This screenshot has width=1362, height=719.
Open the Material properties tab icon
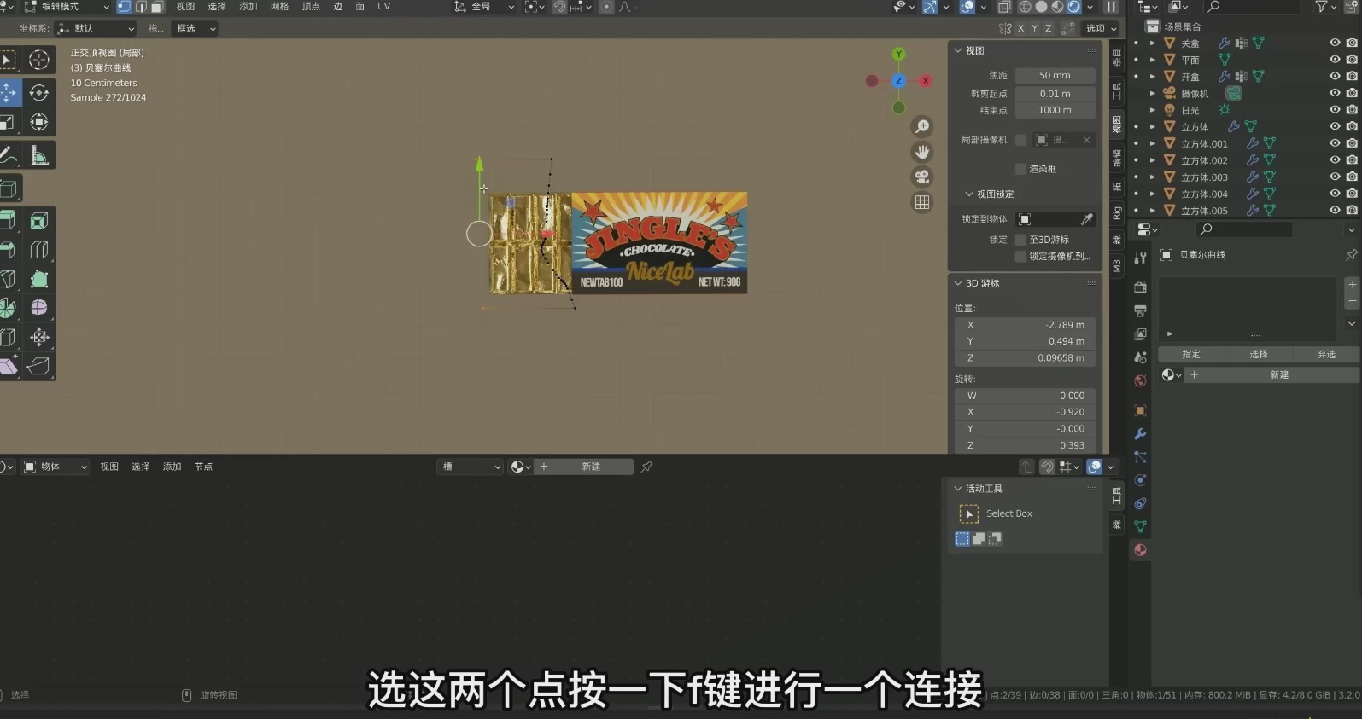(1140, 550)
